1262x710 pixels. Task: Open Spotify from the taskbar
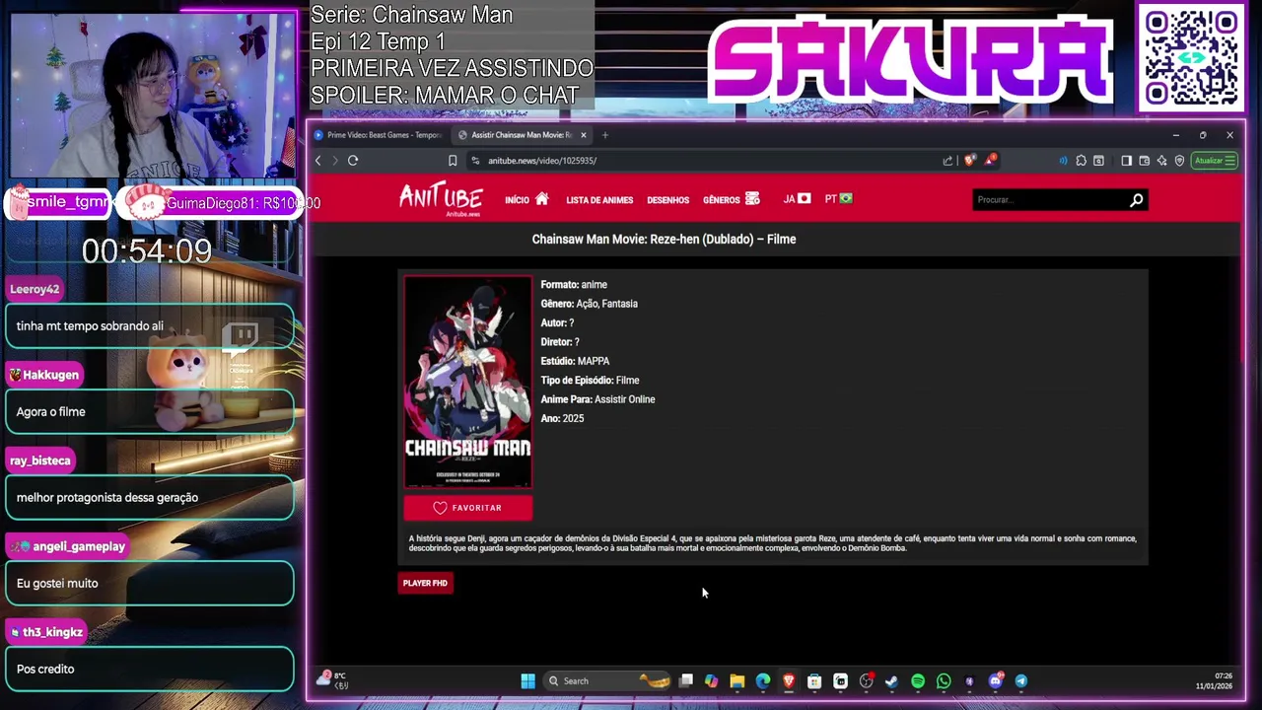(x=918, y=680)
